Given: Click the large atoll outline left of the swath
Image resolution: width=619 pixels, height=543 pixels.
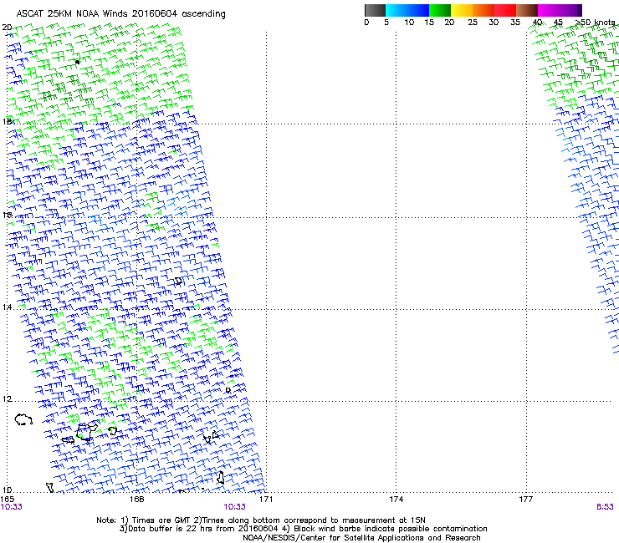Looking at the screenshot, I should 23,419.
